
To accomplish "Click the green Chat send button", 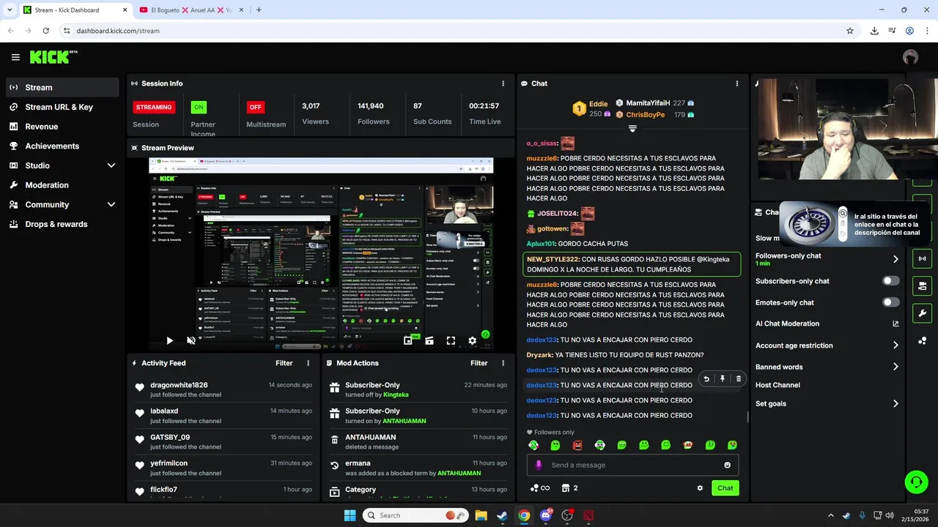I will 725,488.
